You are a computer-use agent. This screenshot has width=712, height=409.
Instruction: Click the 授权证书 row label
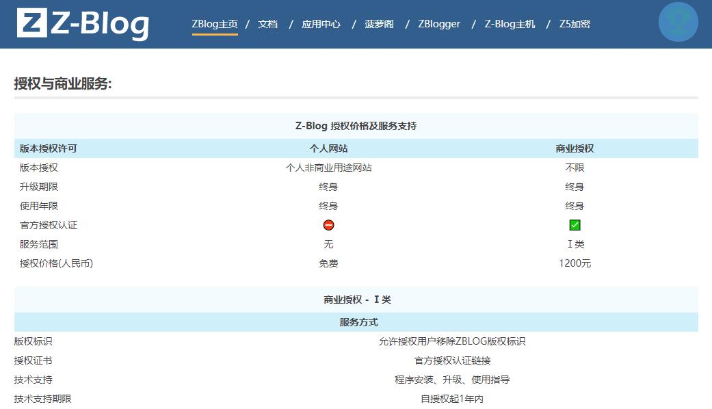pos(33,360)
